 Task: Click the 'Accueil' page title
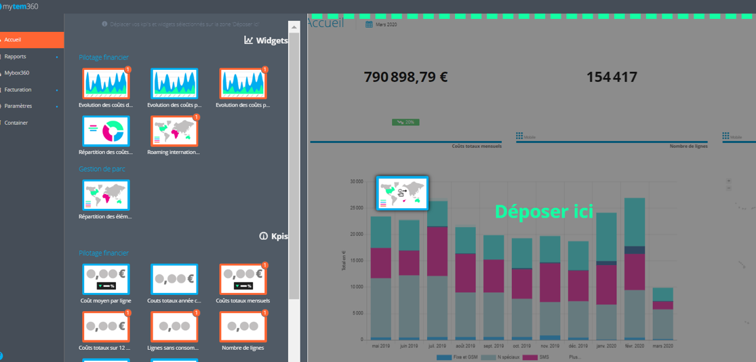tap(325, 23)
